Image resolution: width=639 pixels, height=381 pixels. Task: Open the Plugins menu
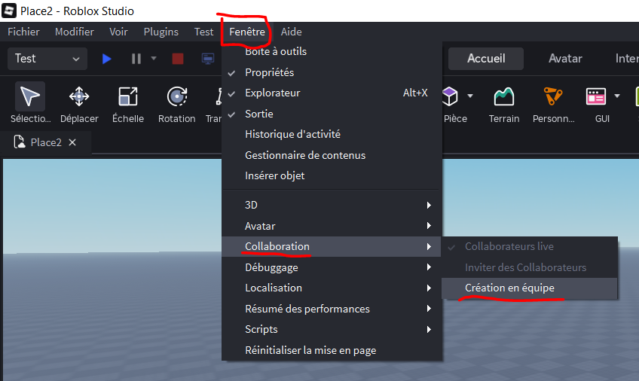161,32
